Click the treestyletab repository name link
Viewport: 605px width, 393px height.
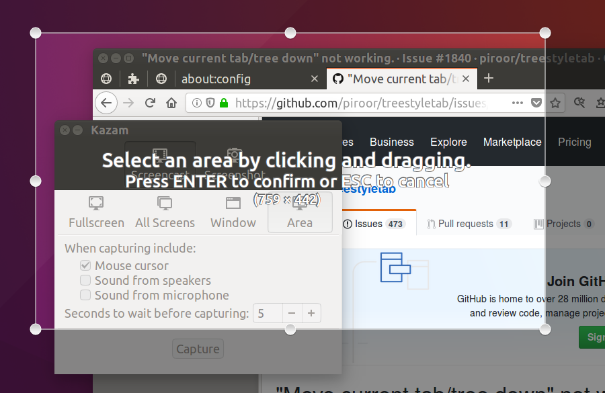[x=369, y=189]
